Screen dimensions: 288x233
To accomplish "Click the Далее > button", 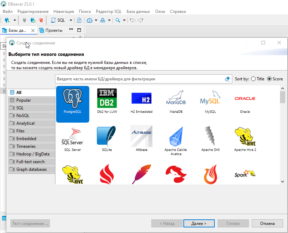I will [199, 224].
